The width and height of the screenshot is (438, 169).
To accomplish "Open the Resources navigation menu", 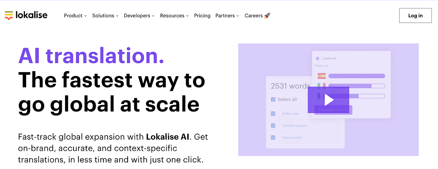I will [174, 16].
